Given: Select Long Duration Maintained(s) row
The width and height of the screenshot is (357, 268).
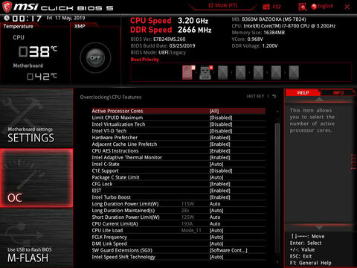Looking at the screenshot, I should 178,211.
